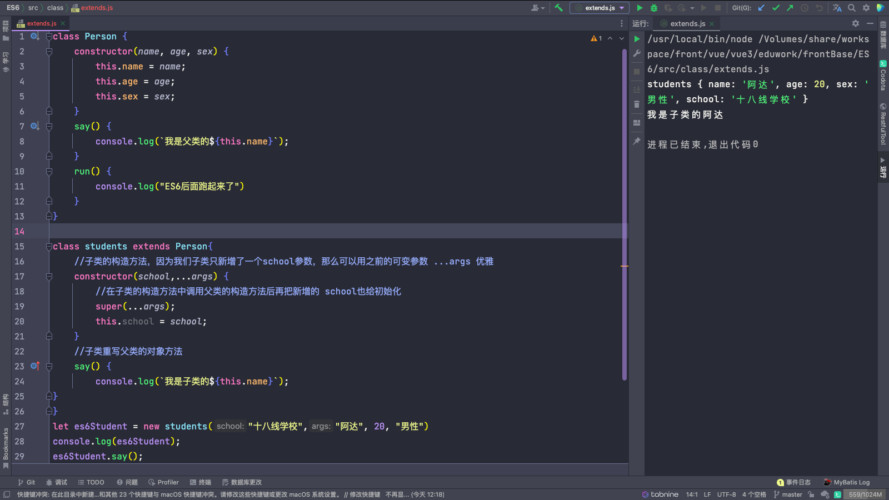Click the master Git branch in the status bar

pos(788,494)
